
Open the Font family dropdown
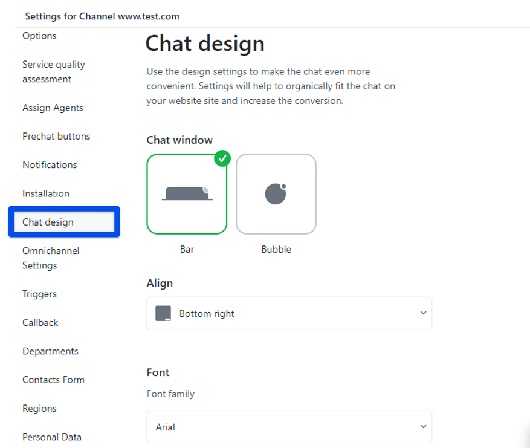pyautogui.click(x=289, y=426)
